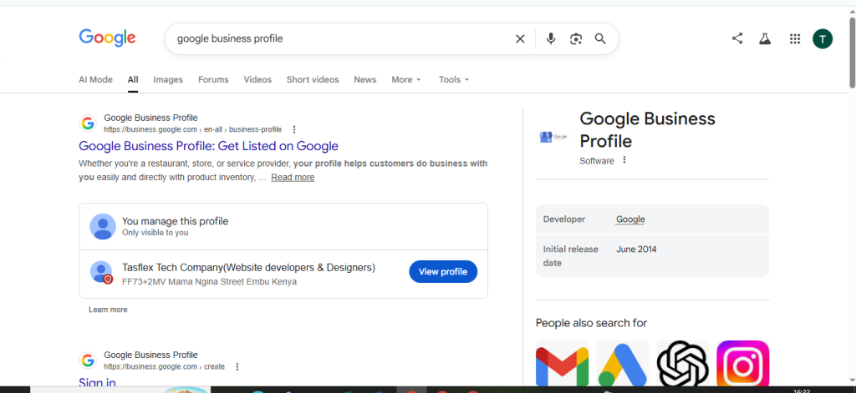856x393 pixels.
Task: Click the Google logo
Action: (x=108, y=38)
